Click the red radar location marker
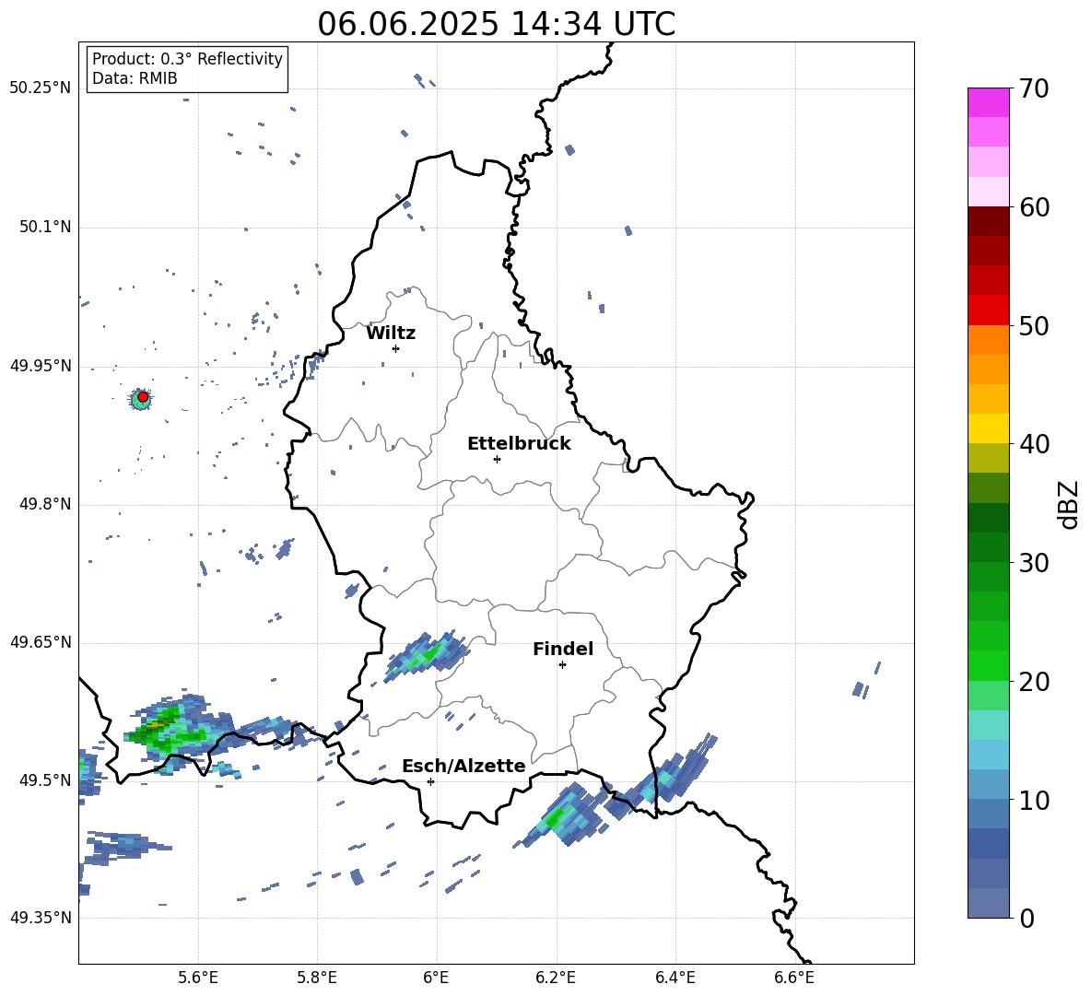This screenshot has height=996, width=1091. 143,397
